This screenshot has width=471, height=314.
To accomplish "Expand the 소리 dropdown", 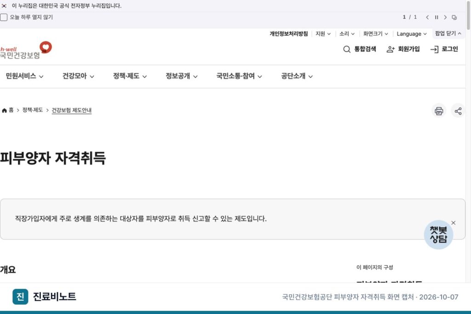I will pyautogui.click(x=347, y=34).
